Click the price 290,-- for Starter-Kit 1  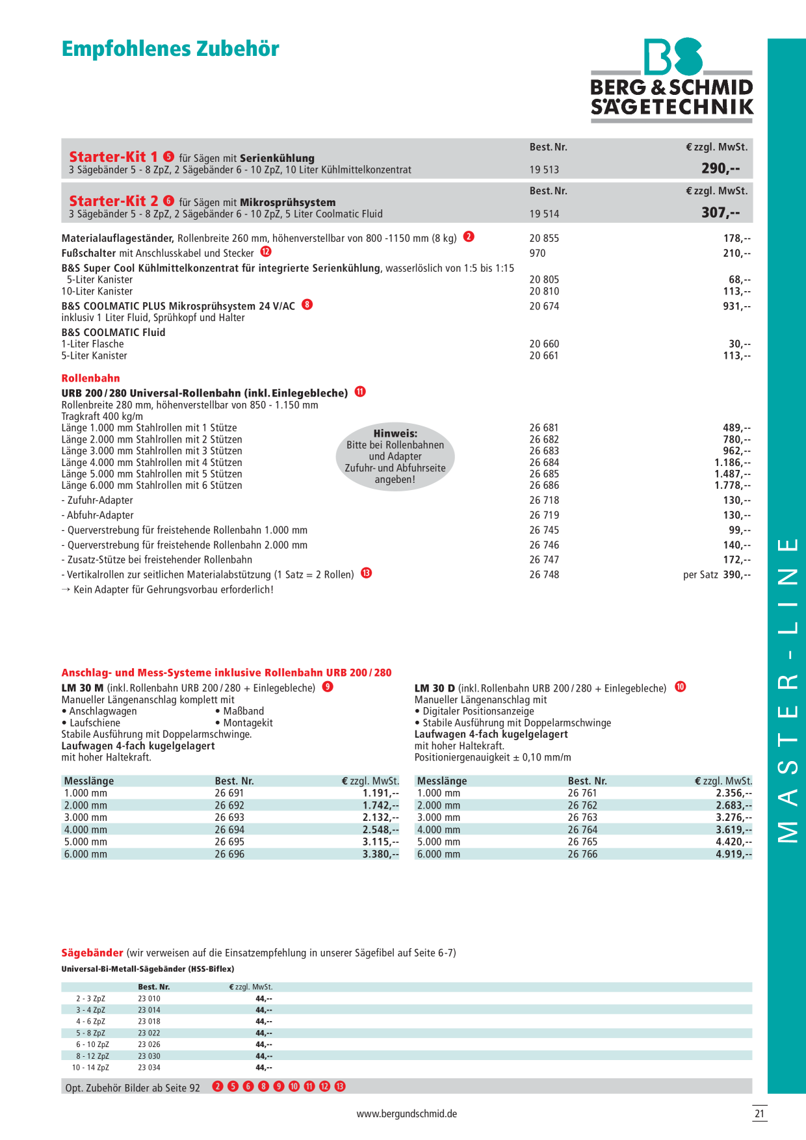pyautogui.click(x=720, y=168)
